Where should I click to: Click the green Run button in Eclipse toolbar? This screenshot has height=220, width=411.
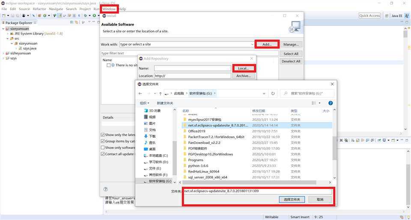tap(94, 16)
